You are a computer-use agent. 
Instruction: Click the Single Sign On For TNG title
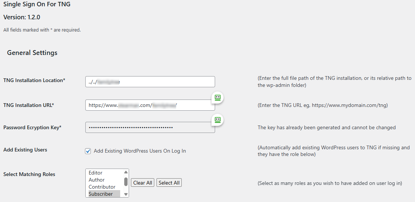37,4
